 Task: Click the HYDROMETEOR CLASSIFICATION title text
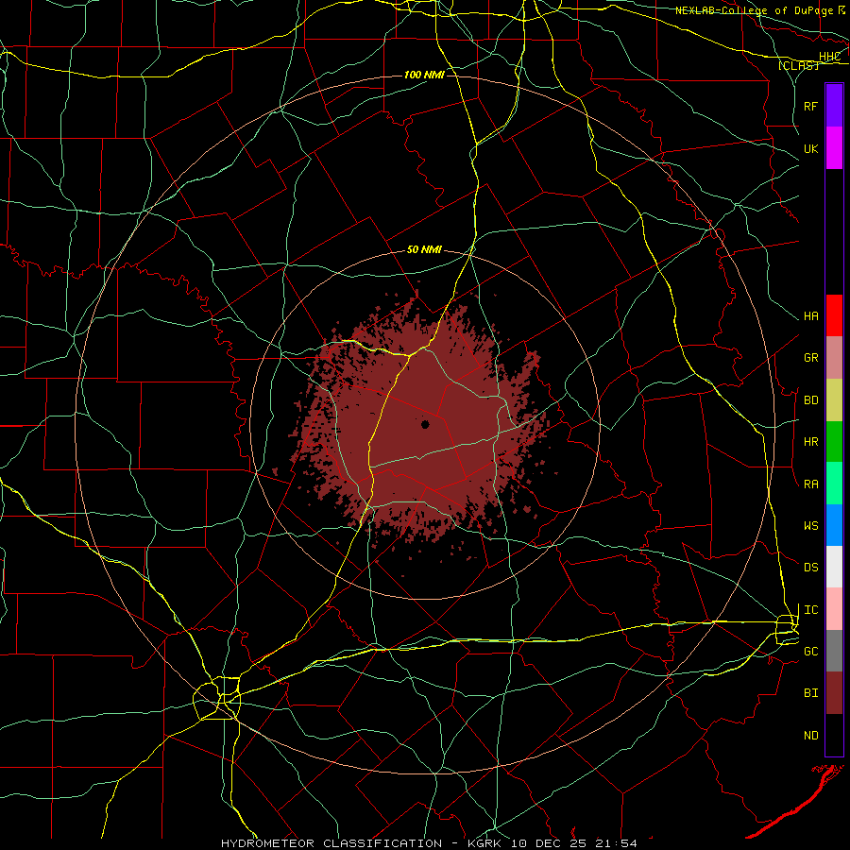(x=331, y=843)
